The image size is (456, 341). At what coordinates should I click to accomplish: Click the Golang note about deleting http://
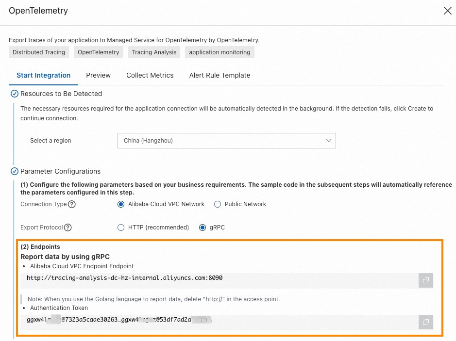[x=153, y=299]
